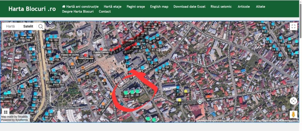
Task: Open Hartă ani construcție page
Action: coord(80,6)
